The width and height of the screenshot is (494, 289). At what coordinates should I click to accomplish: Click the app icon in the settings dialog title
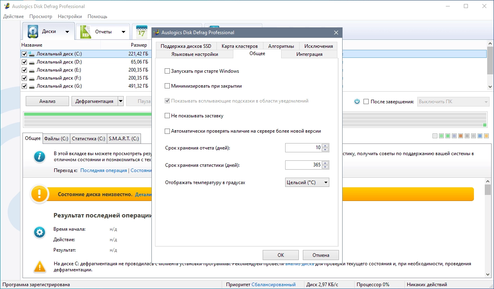point(157,33)
